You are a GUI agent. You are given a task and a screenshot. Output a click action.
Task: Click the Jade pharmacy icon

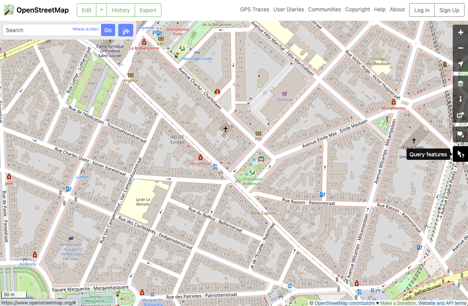[x=9, y=177]
